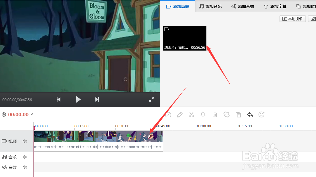The image size is (316, 177).
Task: Play the preview video
Action: (78, 100)
